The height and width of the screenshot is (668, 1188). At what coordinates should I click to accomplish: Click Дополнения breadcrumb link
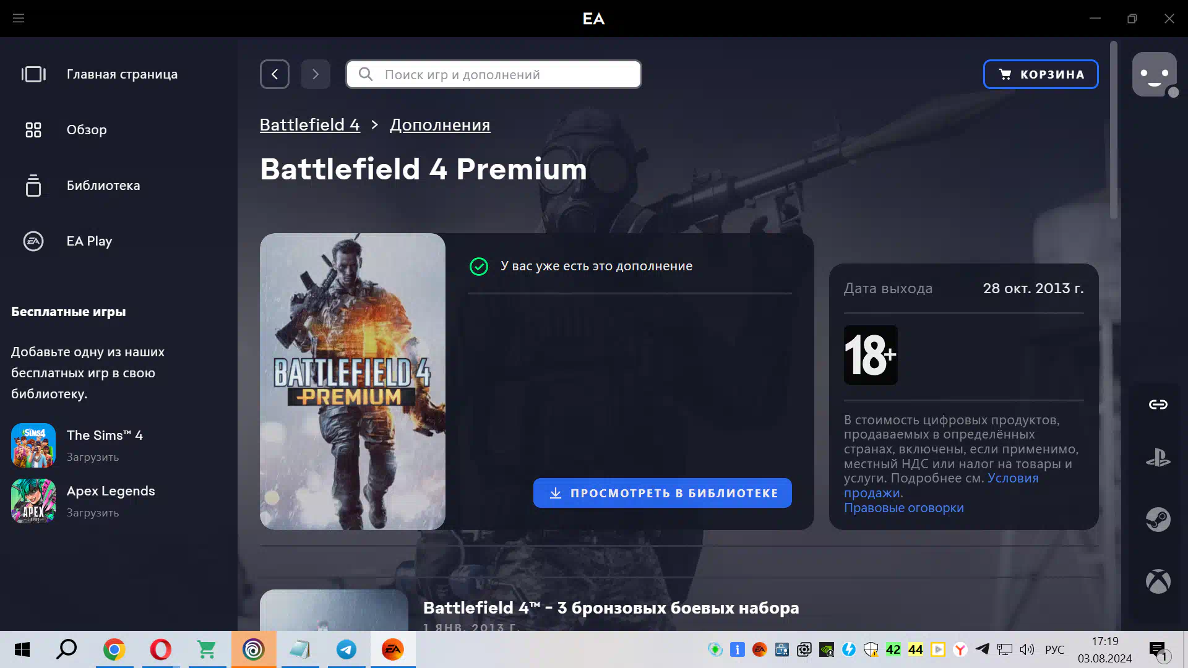tap(439, 125)
